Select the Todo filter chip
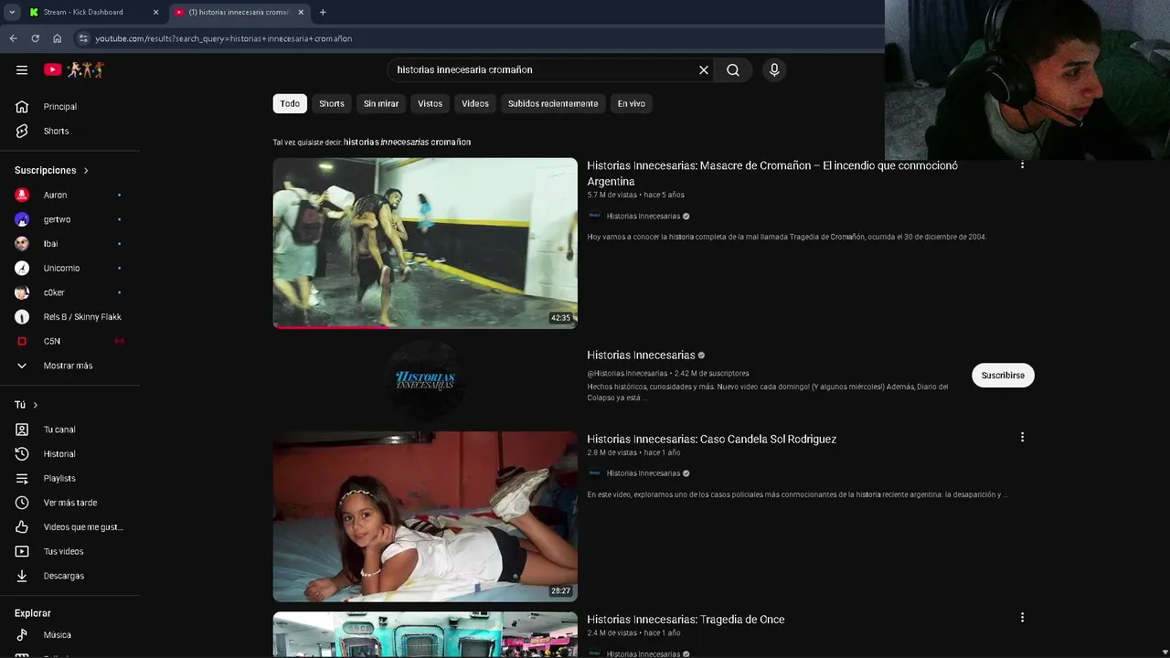 290,103
